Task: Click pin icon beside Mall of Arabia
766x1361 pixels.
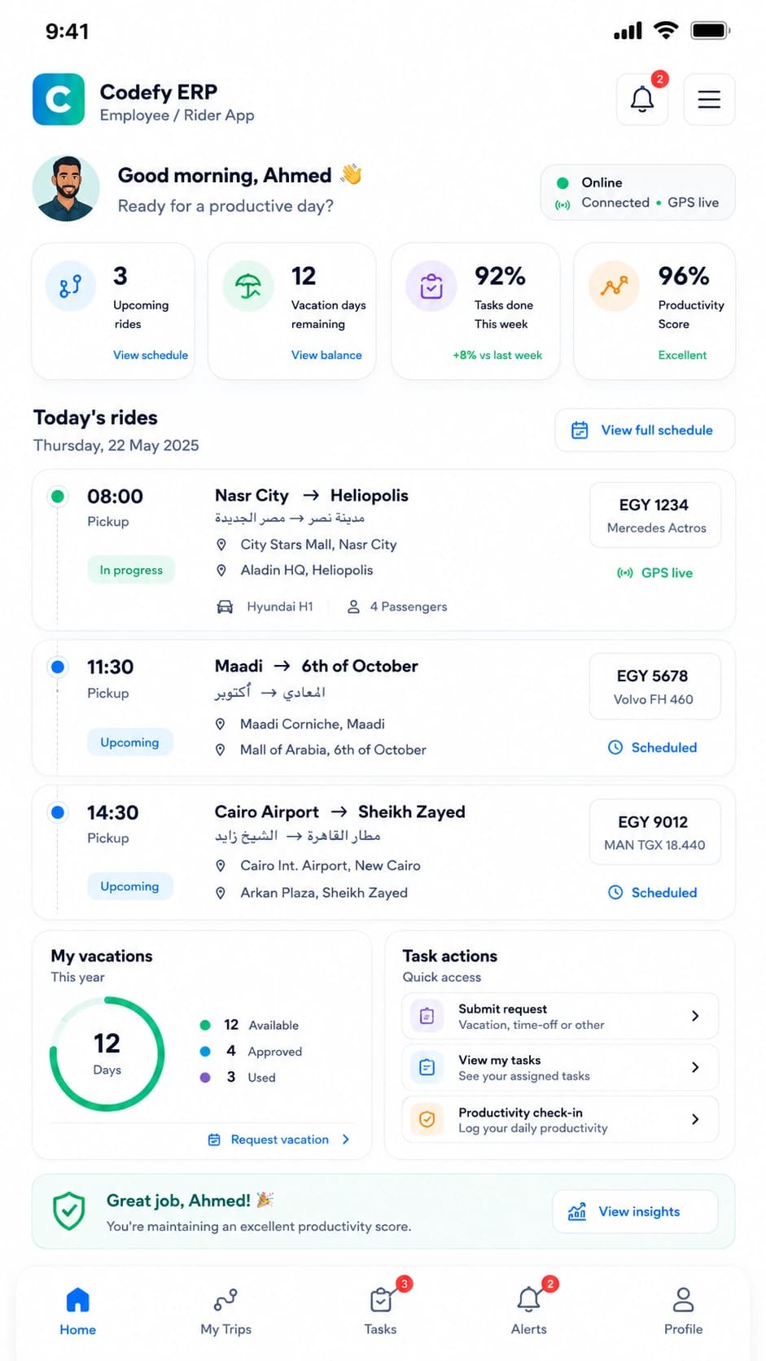Action: [220, 750]
